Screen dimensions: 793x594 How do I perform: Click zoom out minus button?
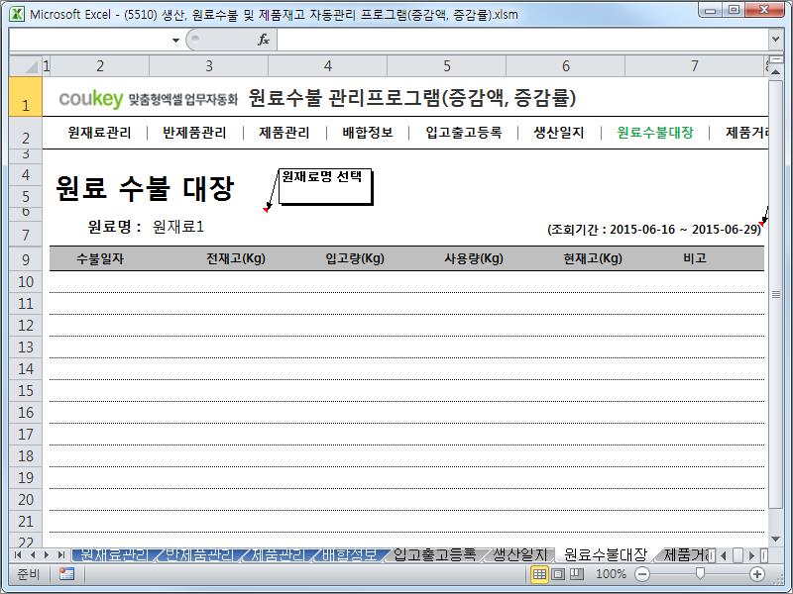pos(641,574)
